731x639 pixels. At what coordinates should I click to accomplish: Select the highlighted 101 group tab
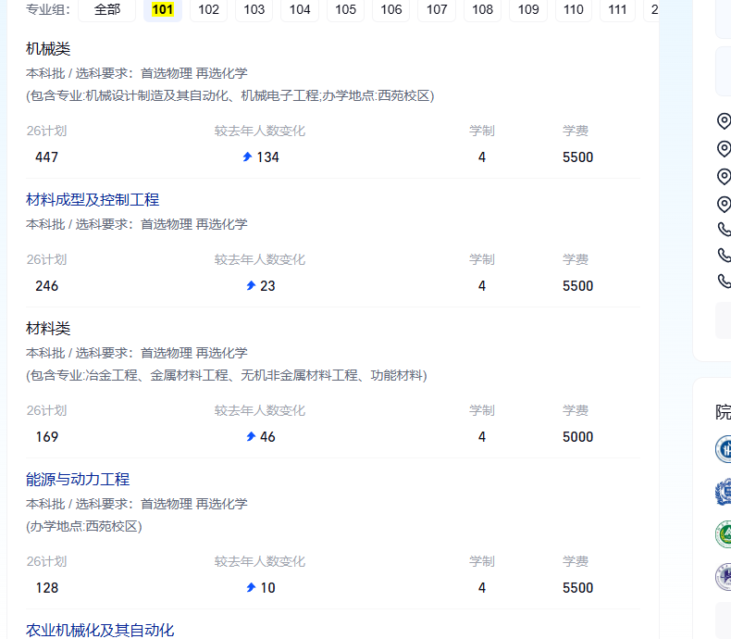coord(163,9)
